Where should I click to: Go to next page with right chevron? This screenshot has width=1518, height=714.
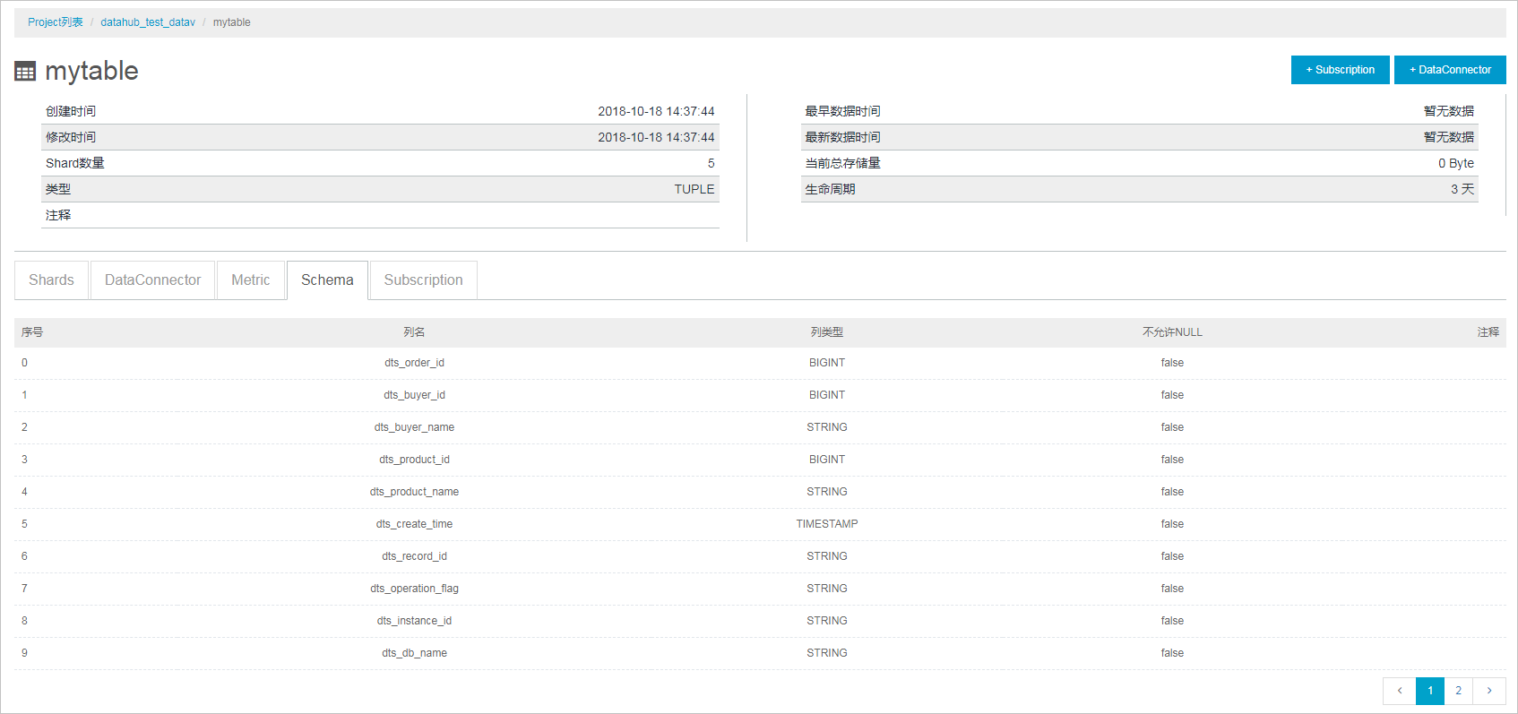1489,691
